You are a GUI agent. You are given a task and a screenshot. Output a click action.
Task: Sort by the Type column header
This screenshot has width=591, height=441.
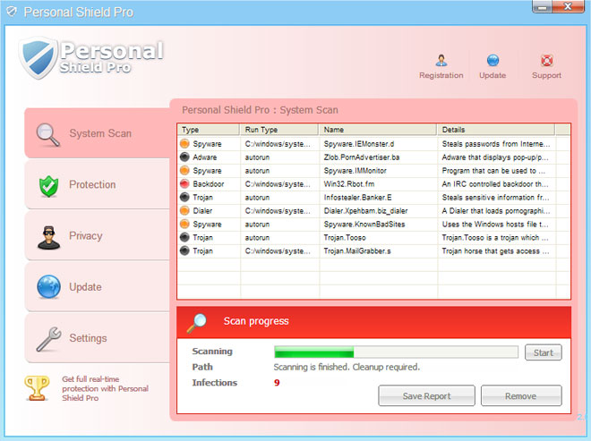209,130
